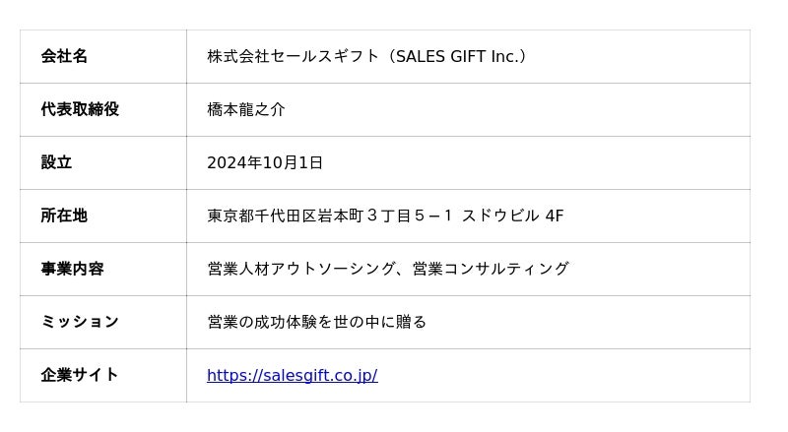This screenshot has height=432, width=788.
Task: Click the 事業内容 label cell
Action: tap(72, 269)
